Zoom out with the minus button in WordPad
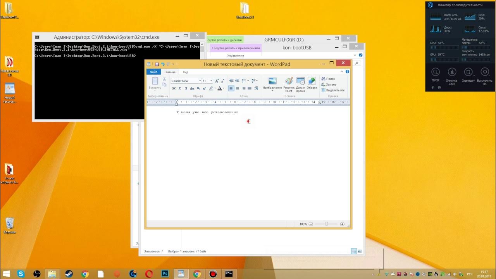 pyautogui.click(x=311, y=224)
